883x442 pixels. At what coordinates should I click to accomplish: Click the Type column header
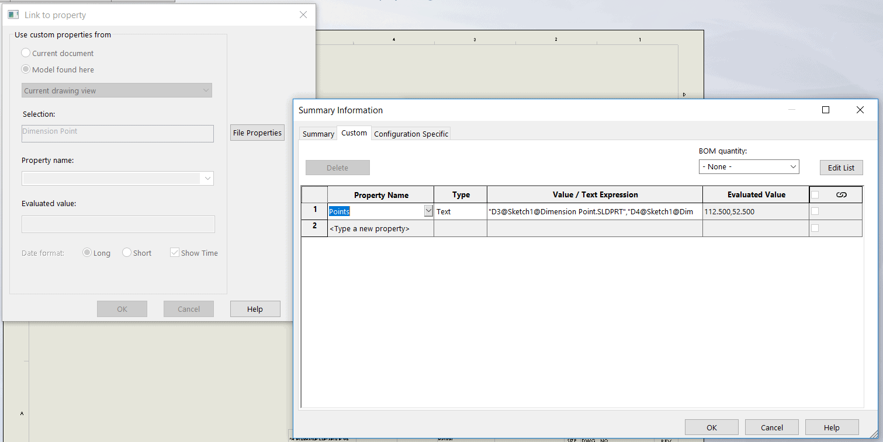tap(460, 195)
